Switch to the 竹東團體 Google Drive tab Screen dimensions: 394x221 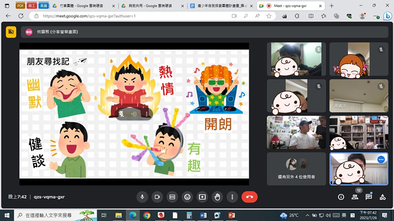pyautogui.click(x=81, y=5)
